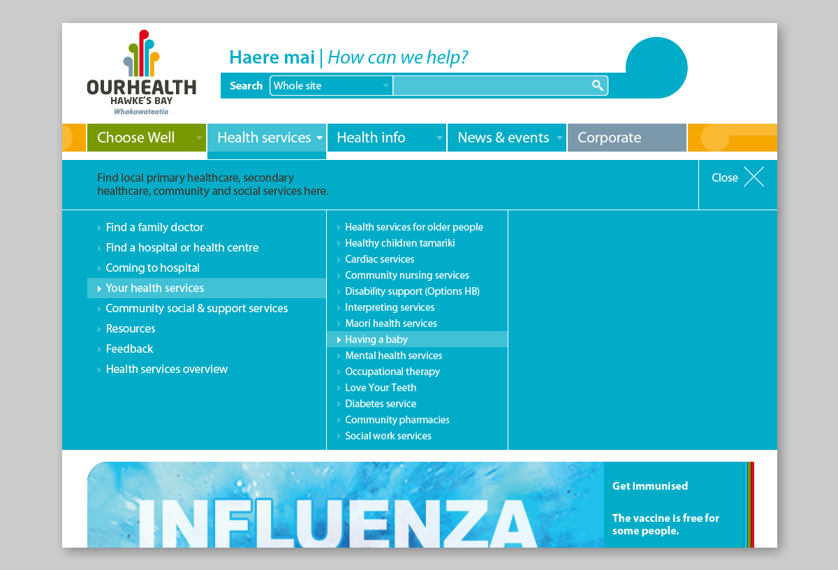The image size is (838, 570).
Task: Click the Haere mai heading
Action: point(272,57)
